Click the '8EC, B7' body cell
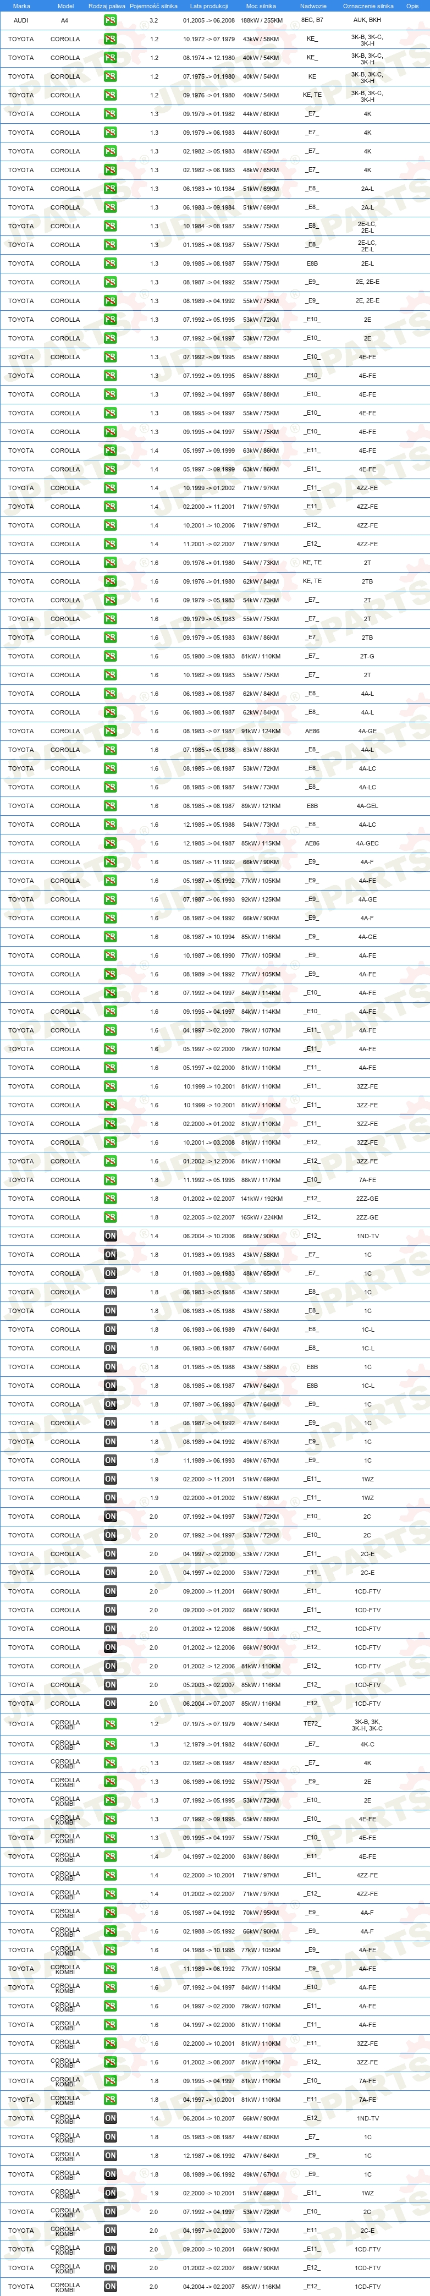430x2296 pixels. pos(312,20)
